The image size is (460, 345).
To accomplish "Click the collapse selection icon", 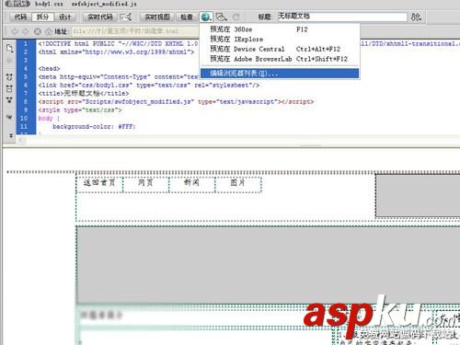I will pyautogui.click(x=9, y=89).
